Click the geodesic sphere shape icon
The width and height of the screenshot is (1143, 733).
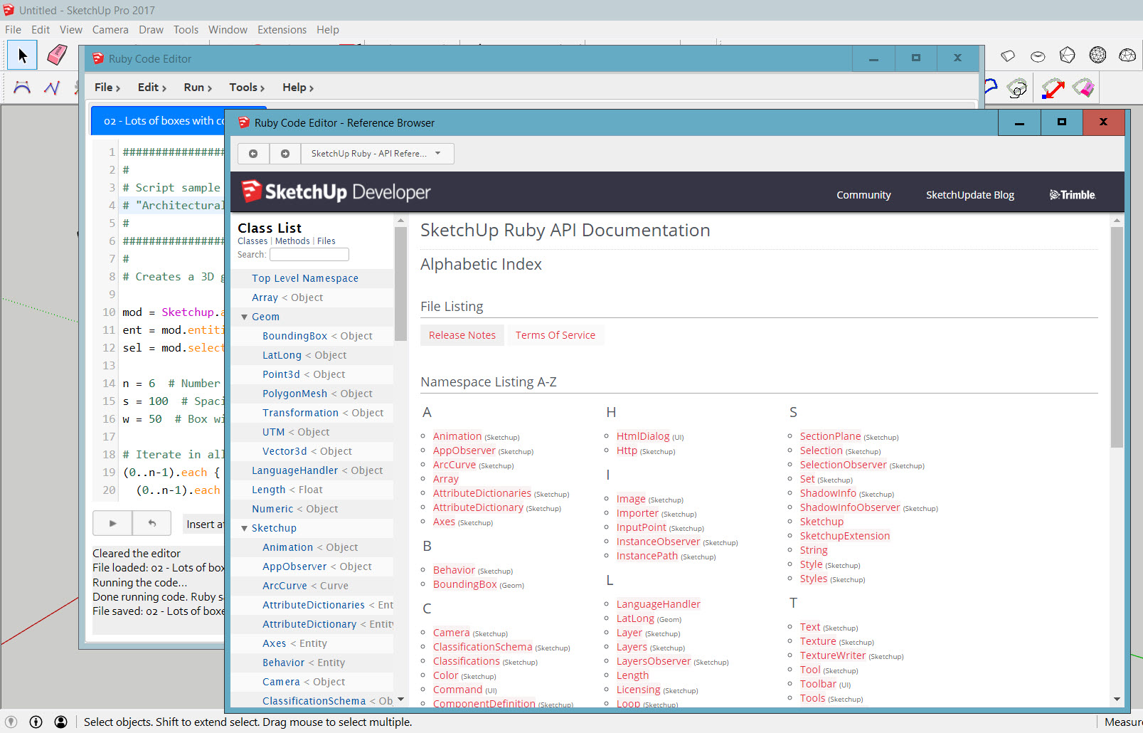point(1097,56)
